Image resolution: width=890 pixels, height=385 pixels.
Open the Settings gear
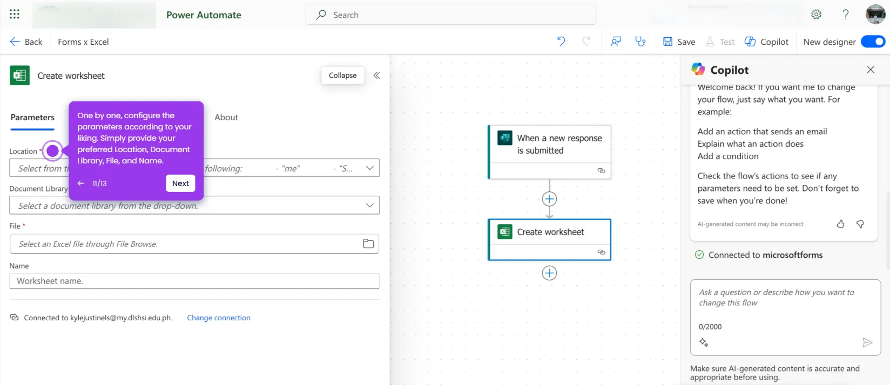coord(816,15)
